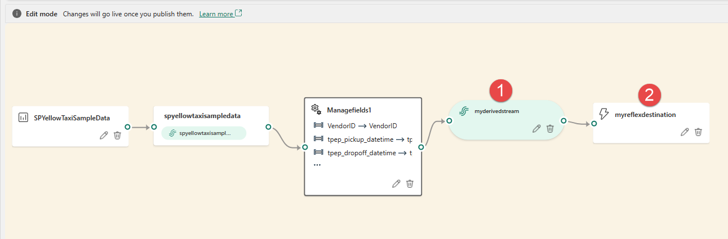Click the Learn more link
The height and width of the screenshot is (239, 728).
(x=216, y=13)
